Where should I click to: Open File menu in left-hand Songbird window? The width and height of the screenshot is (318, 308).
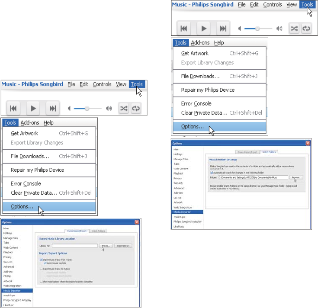pos(71,84)
